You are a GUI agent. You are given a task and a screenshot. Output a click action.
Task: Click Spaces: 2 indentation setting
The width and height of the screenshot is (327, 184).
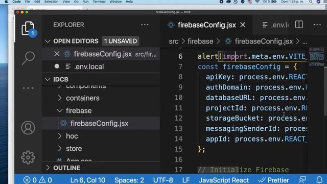pos(129,180)
